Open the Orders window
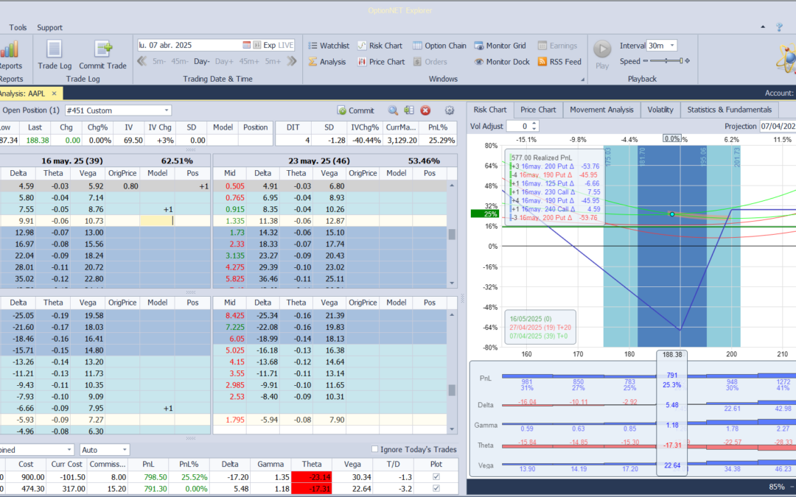Screen dimensions: 796x497 [430, 62]
